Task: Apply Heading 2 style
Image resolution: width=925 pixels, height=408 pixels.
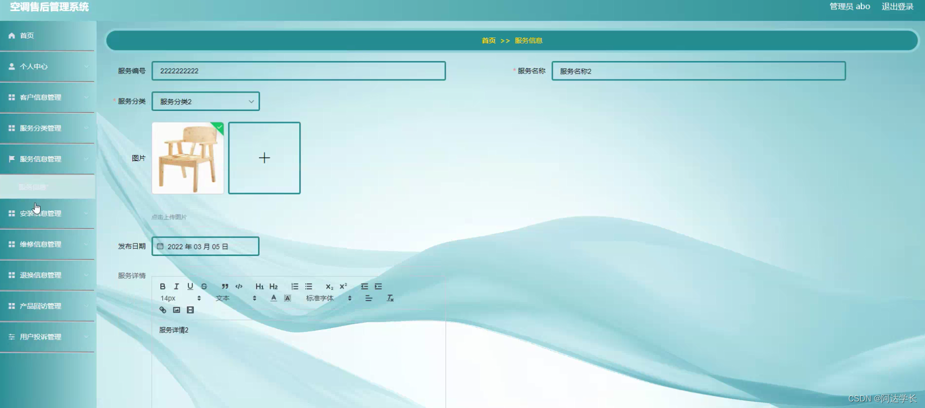Action: pyautogui.click(x=274, y=286)
